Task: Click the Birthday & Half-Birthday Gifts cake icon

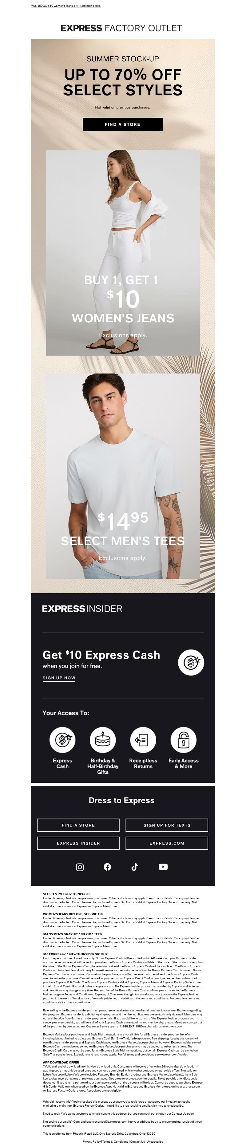Action: pyautogui.click(x=103, y=740)
